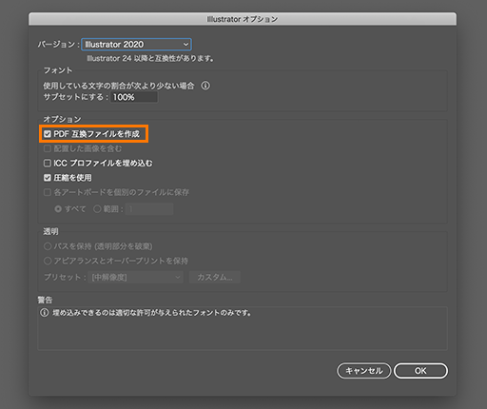Select パスを保持 (透明部分を破棄) radio

(x=48, y=246)
